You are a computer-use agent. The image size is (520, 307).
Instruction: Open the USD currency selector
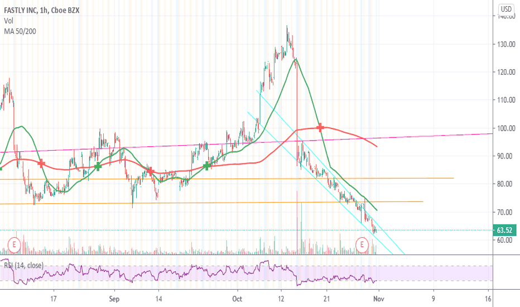507,8
